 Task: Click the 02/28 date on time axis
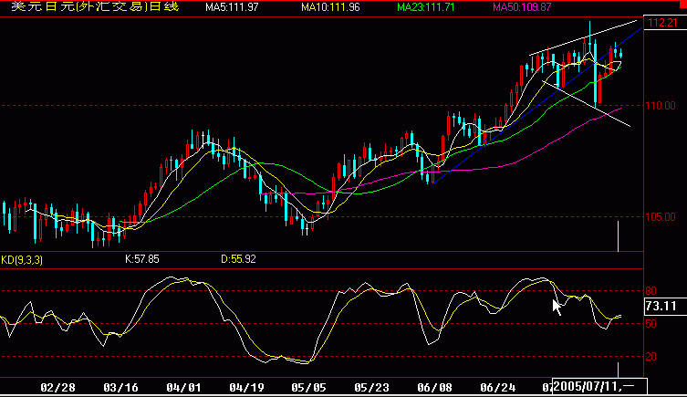coord(57,387)
